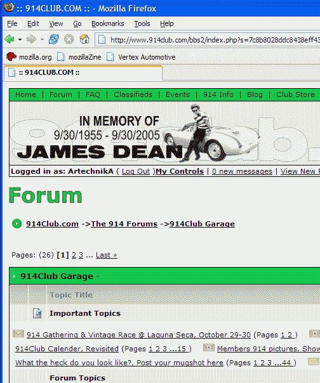Open the Forward history dropdown arrow
Screen dimensions: 320x383
[42, 39]
